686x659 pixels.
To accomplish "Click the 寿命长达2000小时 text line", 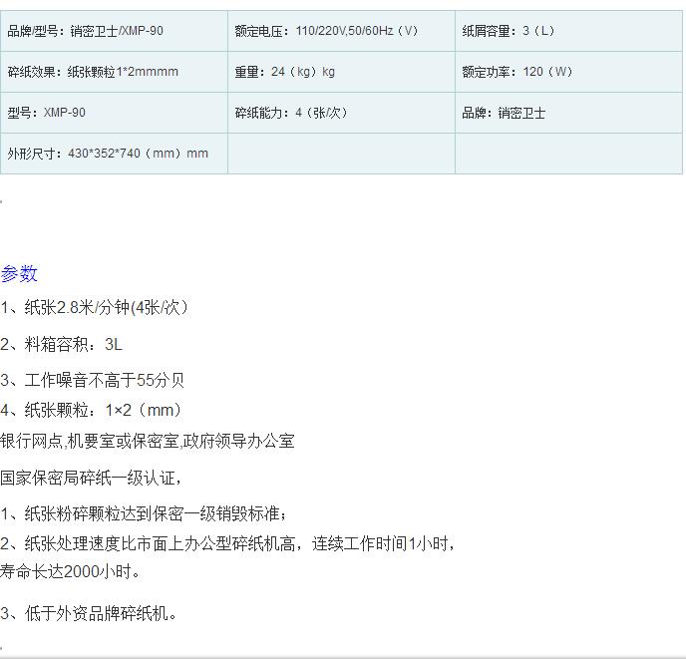I will (x=71, y=571).
